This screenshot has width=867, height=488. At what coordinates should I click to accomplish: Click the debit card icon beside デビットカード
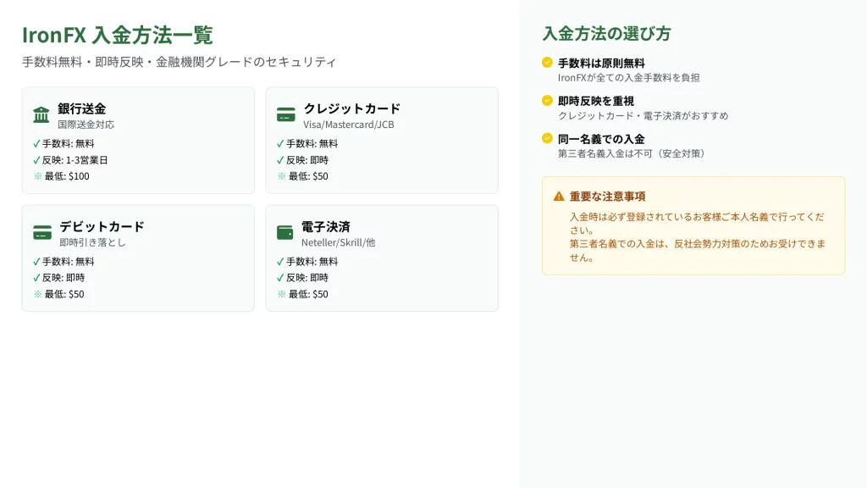click(42, 233)
